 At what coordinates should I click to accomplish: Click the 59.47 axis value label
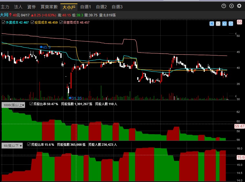tap(240, 126)
